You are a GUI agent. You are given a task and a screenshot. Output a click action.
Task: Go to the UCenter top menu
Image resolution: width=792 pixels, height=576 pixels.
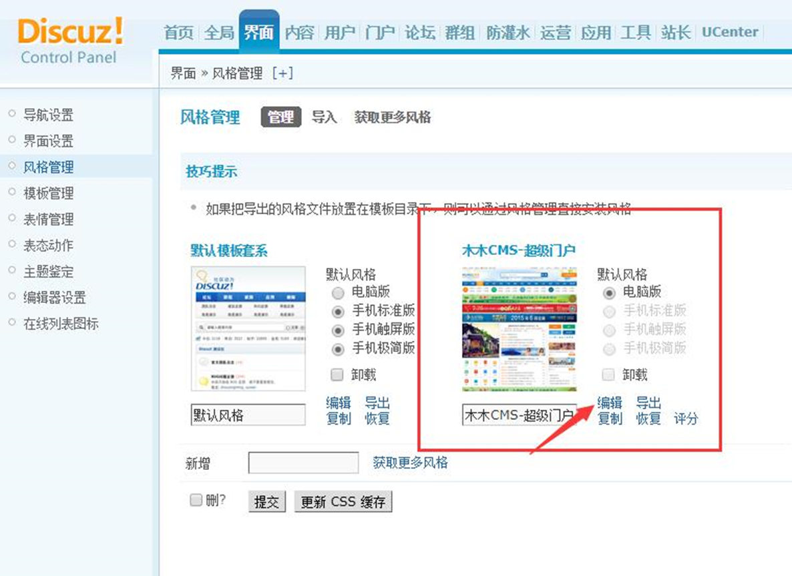click(x=730, y=32)
